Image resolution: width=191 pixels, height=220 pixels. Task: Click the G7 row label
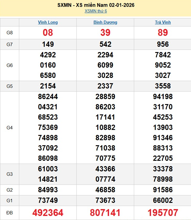[10, 44]
